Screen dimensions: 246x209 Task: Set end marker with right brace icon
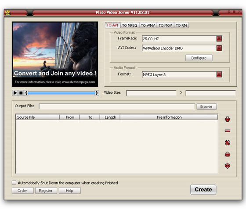point(97,93)
